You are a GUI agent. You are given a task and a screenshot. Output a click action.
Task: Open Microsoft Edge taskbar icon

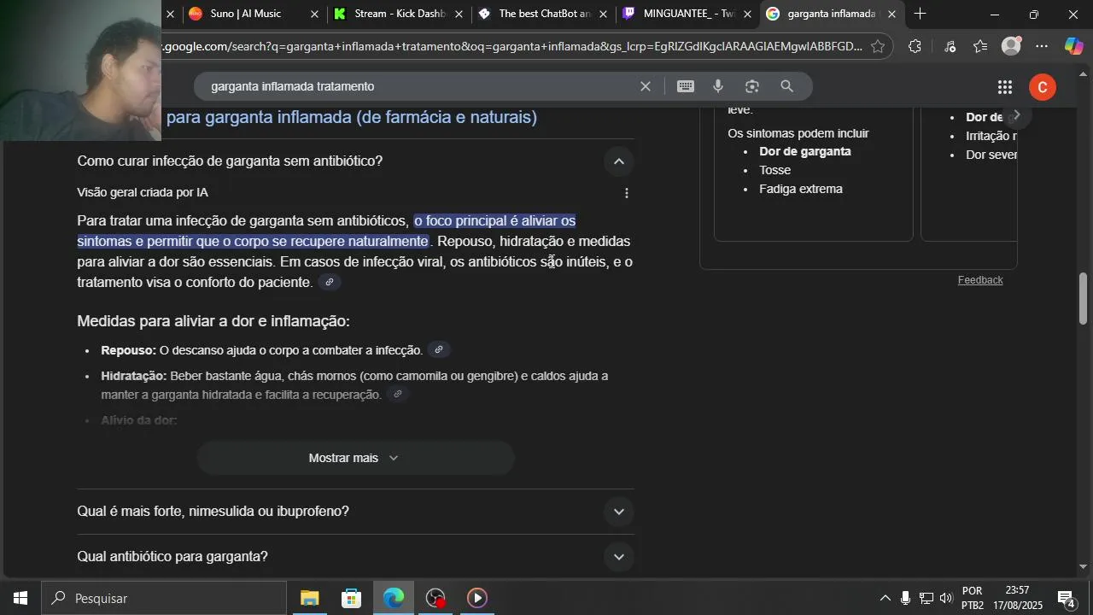[x=394, y=598]
